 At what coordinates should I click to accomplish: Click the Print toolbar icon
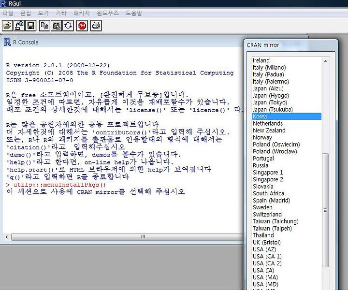pyautogui.click(x=96, y=26)
